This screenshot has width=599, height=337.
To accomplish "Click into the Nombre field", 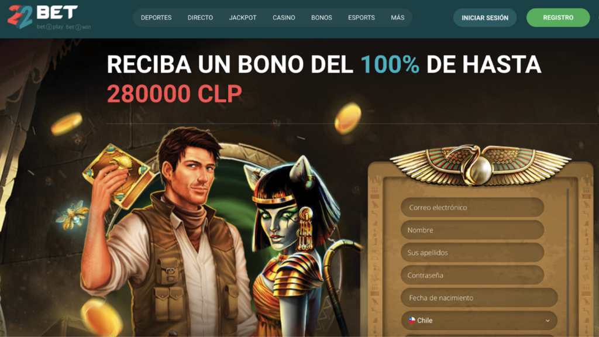I will coord(472,230).
